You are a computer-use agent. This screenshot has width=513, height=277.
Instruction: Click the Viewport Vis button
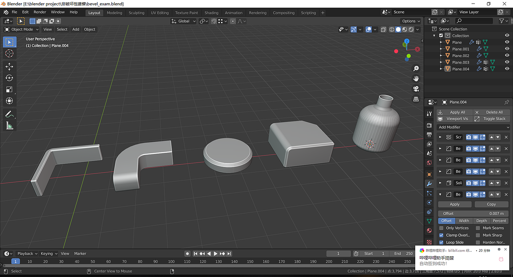coord(454,119)
